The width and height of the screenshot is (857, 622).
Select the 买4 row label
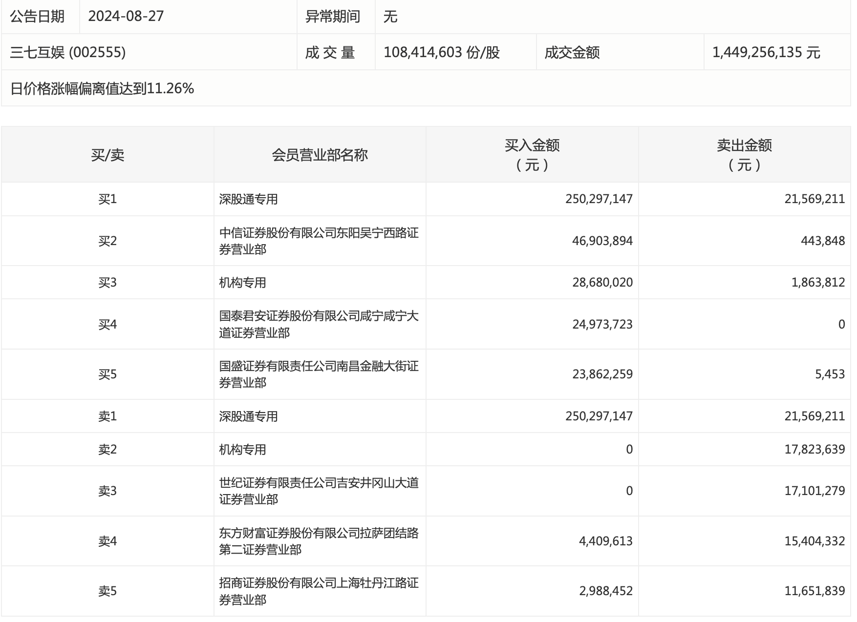107,325
